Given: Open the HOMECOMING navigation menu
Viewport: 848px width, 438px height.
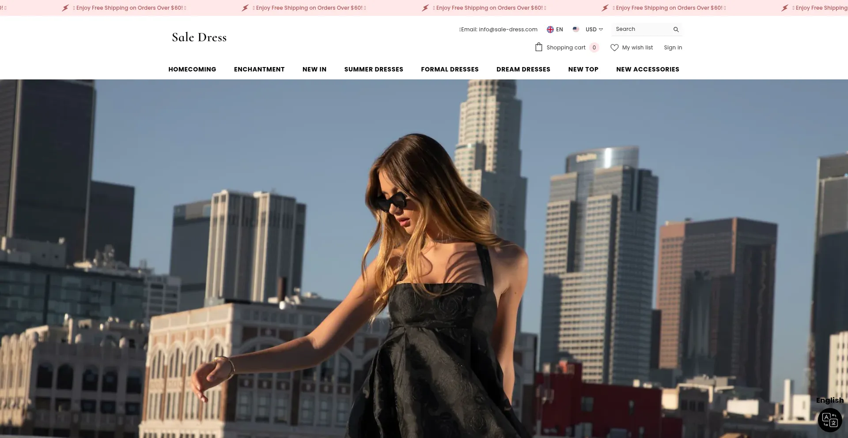Looking at the screenshot, I should 192,69.
